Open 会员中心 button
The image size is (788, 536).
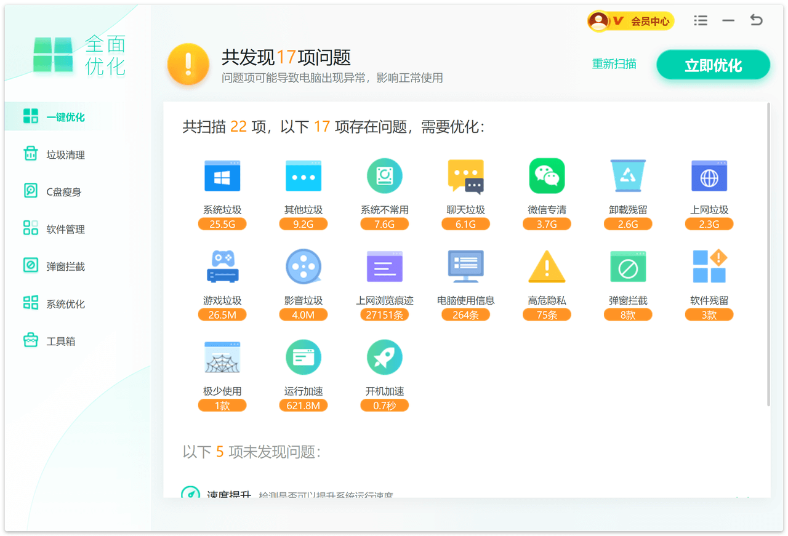(x=630, y=21)
